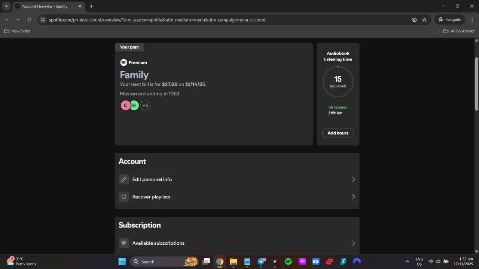The image size is (479, 269).
Task: Open Recover playlists
Action: (237, 197)
